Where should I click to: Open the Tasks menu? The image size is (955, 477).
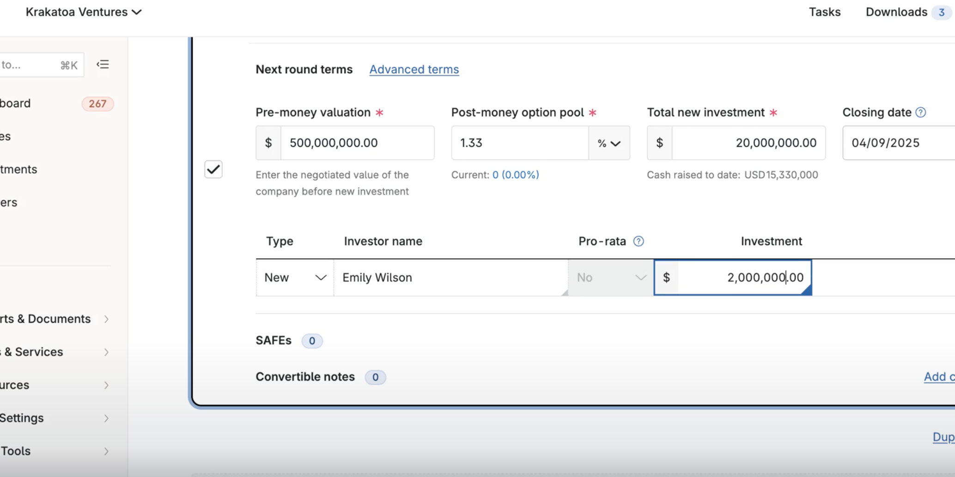(825, 12)
